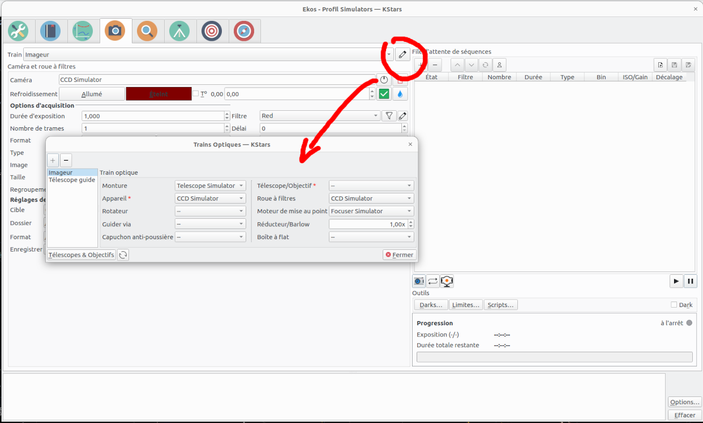
Task: Open the Roue à filtres dropdown
Action: [371, 198]
